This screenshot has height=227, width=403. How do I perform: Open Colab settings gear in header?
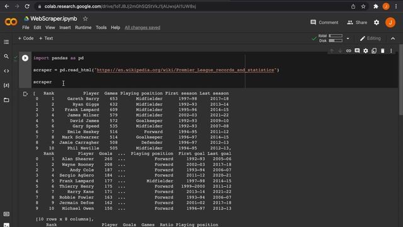[x=377, y=23]
